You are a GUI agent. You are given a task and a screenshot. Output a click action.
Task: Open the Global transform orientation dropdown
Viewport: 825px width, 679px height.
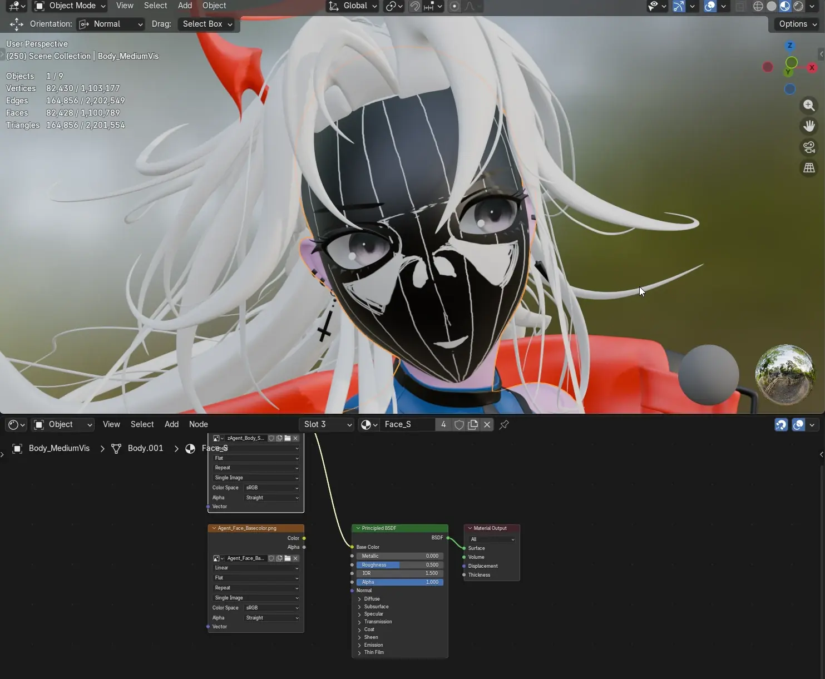coord(353,6)
